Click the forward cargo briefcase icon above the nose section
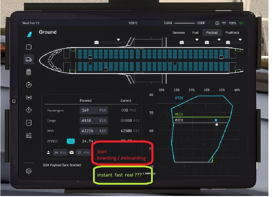 (97, 42)
